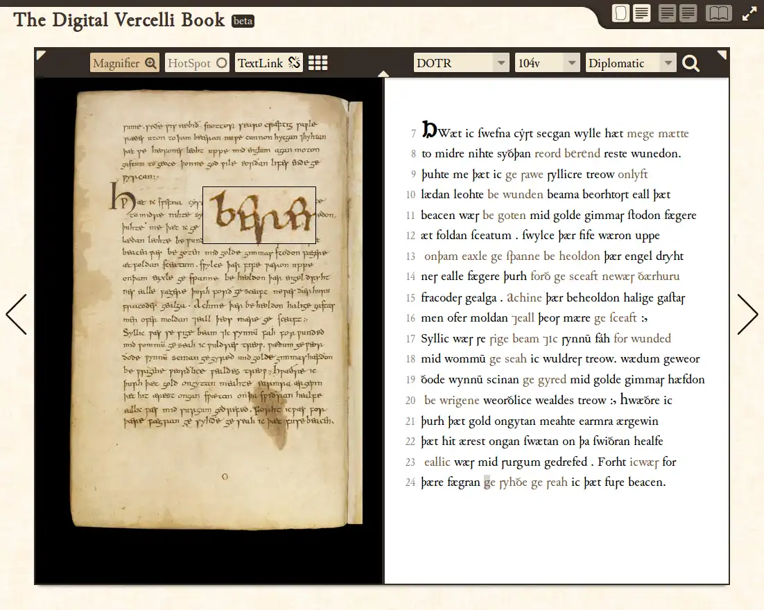Enter fullscreen with the arrows icon
The height and width of the screenshot is (610, 764).
coord(749,14)
